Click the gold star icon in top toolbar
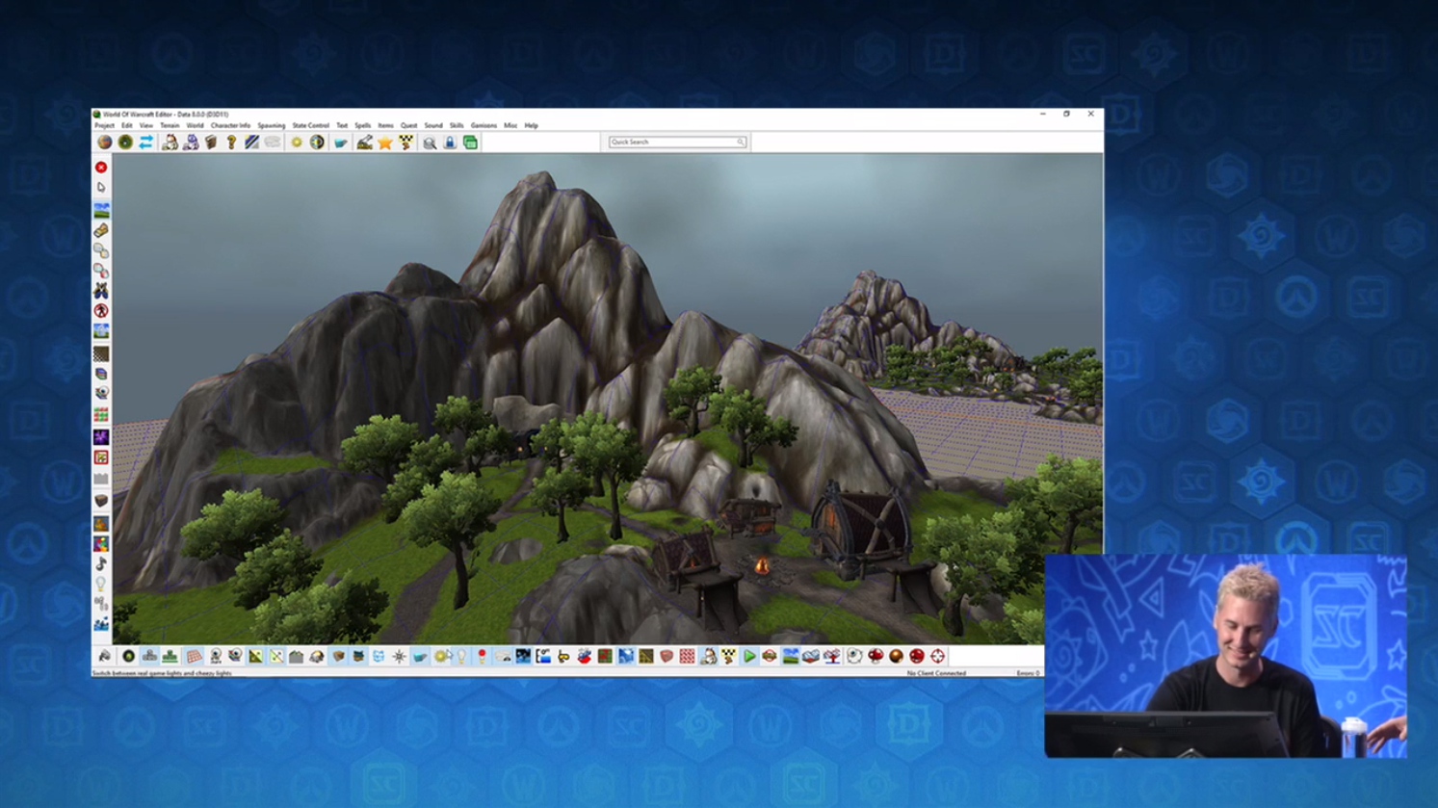Screen dimensions: 1438x808 [385, 143]
